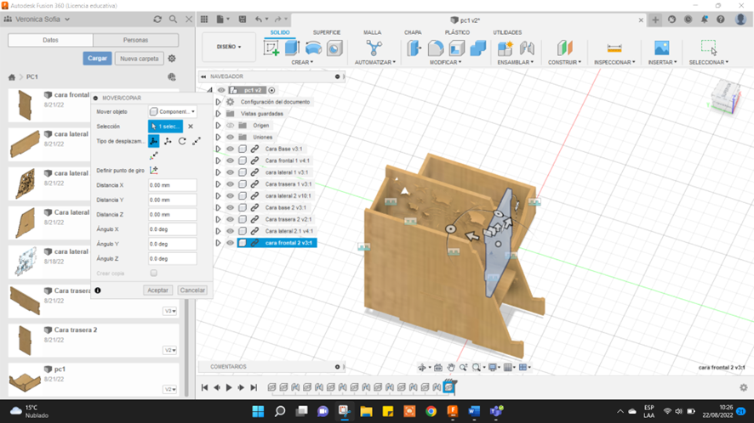
Task: Choose Translate displacement type
Action: (168, 141)
